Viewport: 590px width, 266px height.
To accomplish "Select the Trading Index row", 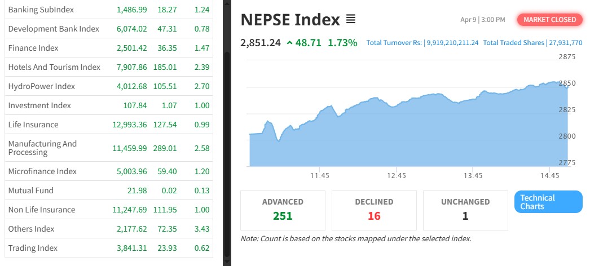I will pos(33,248).
